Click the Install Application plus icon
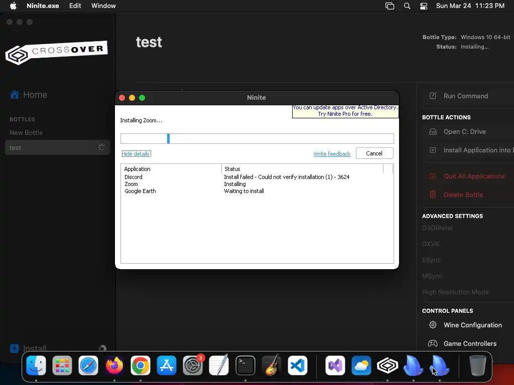514x385 pixels. click(x=433, y=150)
